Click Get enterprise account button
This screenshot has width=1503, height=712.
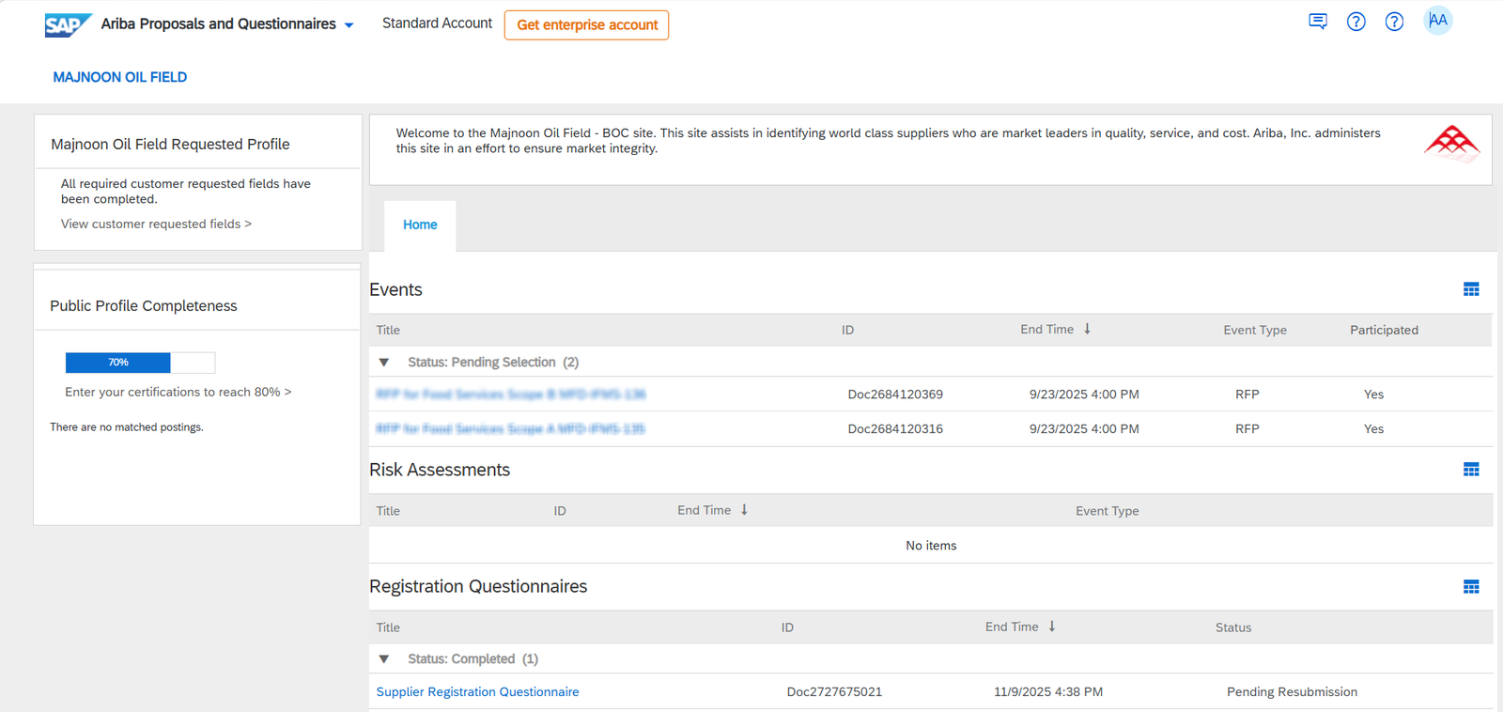[586, 25]
